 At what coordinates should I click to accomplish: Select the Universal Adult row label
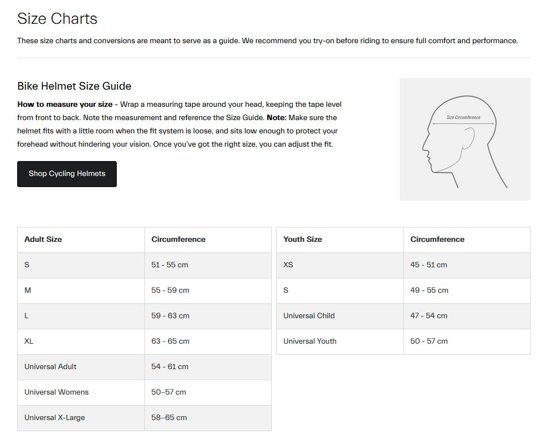[x=50, y=367]
